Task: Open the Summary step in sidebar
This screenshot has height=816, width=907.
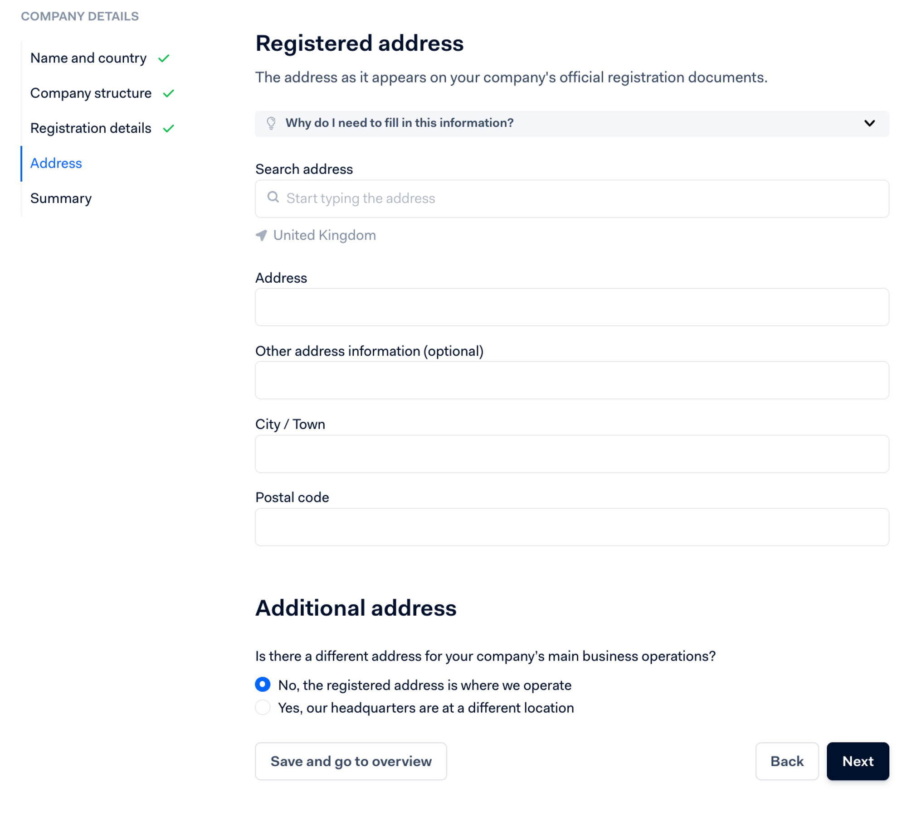Action: pos(61,198)
